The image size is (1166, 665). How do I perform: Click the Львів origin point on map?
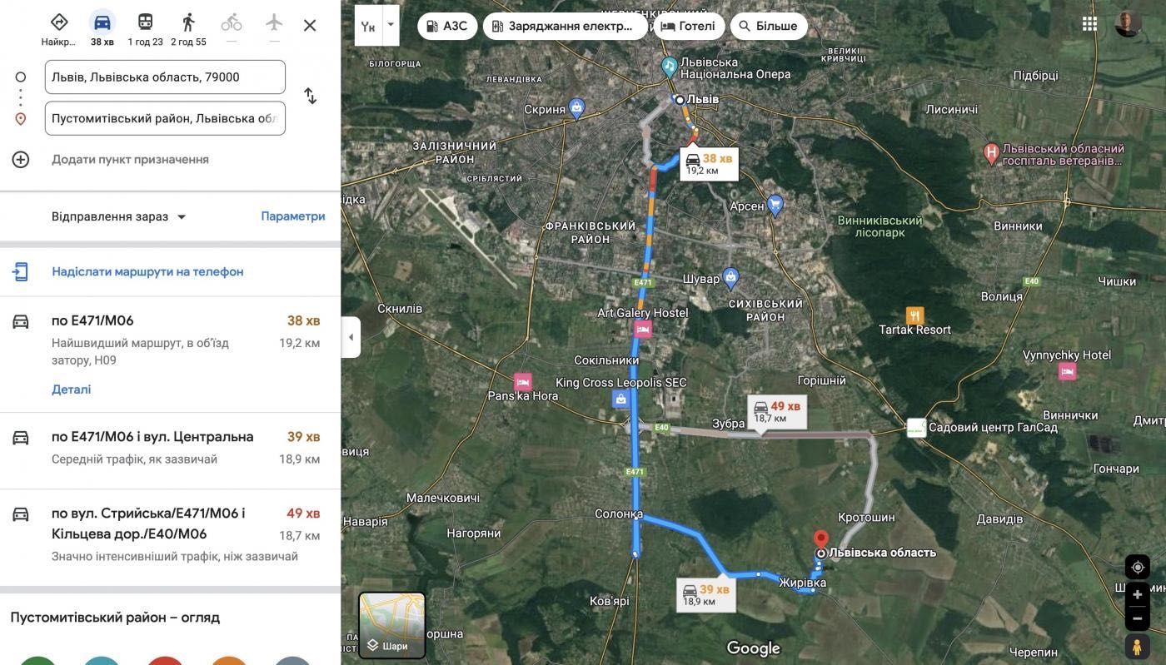(x=680, y=100)
